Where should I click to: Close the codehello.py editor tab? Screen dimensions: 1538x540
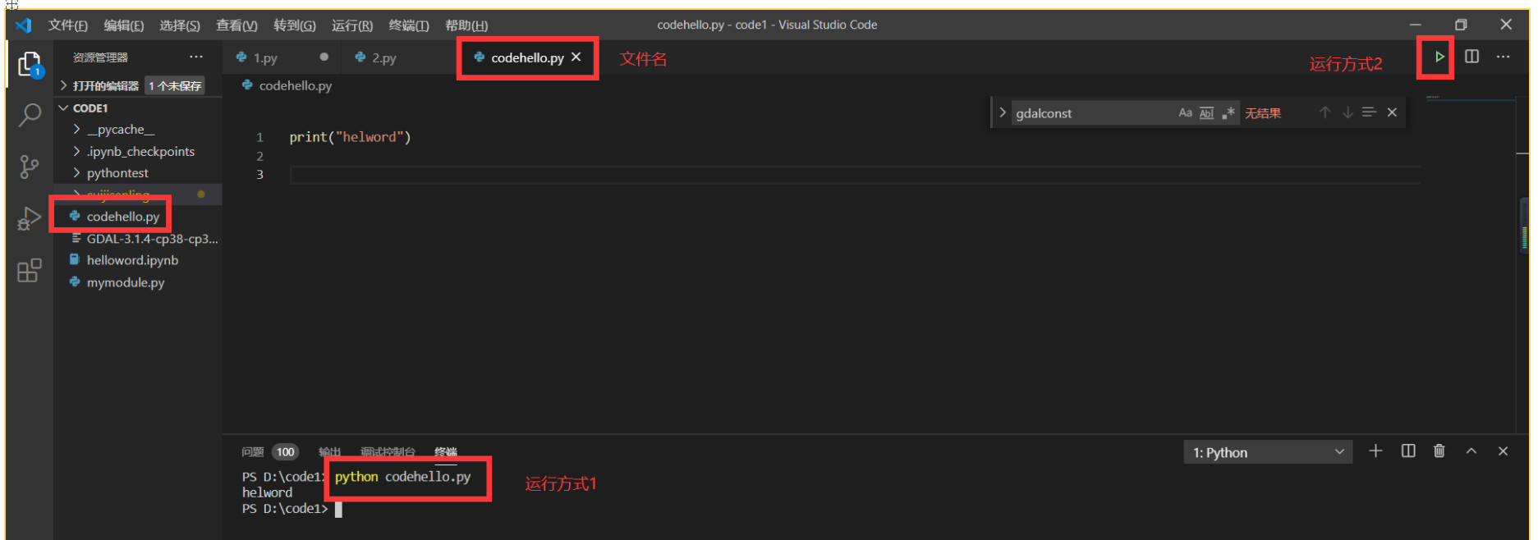(x=576, y=57)
